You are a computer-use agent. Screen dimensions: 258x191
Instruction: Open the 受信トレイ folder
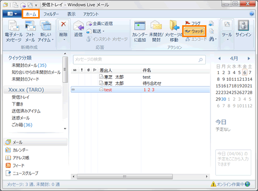click(x=21, y=97)
